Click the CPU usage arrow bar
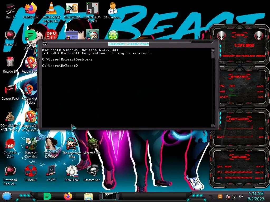The width and height of the screenshot is (270, 202). [x=232, y=86]
